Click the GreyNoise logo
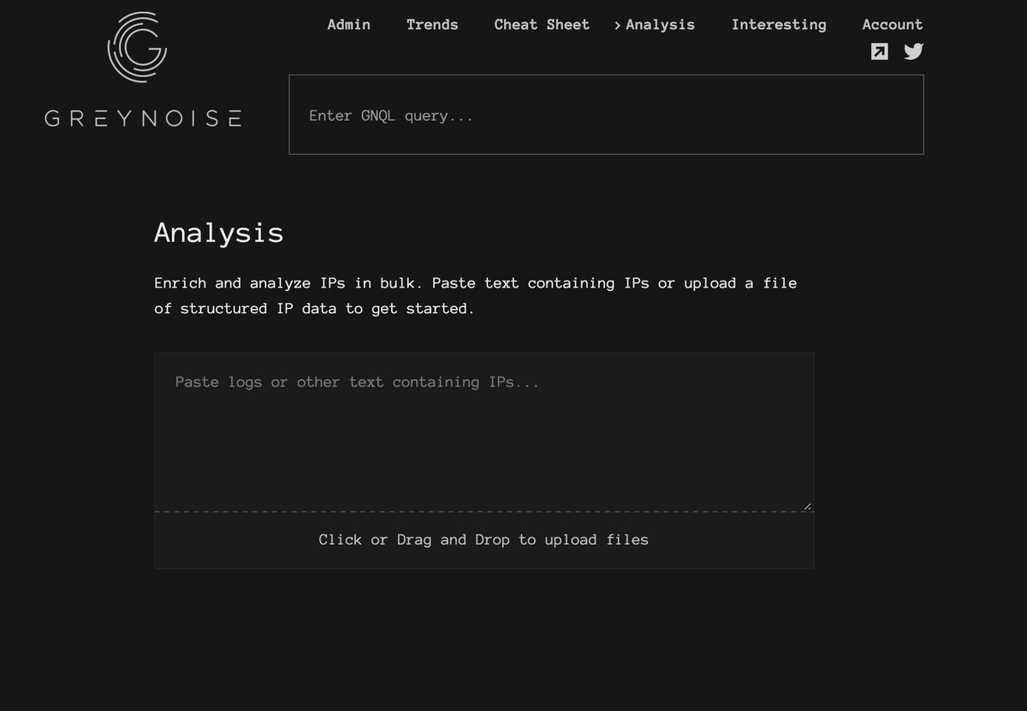The width and height of the screenshot is (1027, 711). pyautogui.click(x=143, y=69)
